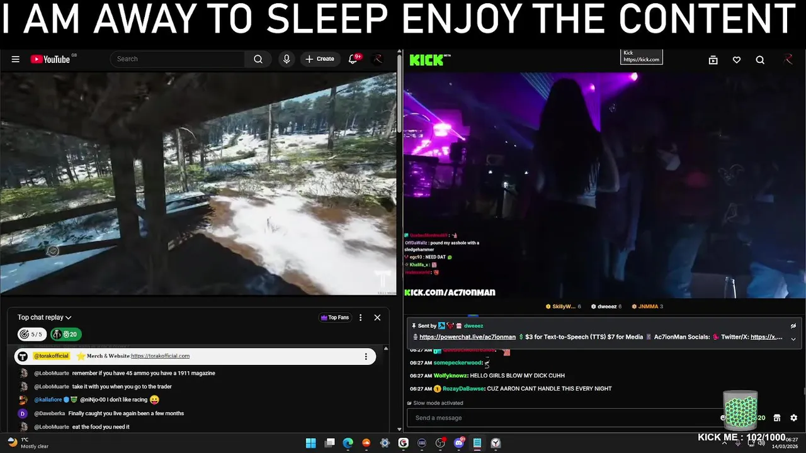Open Kick search magnifier

coord(760,60)
